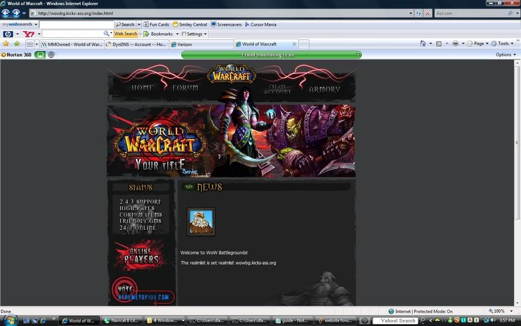Image resolution: width=521 pixels, height=326 pixels.
Task: Click the browser Back arrow button
Action: click(6, 13)
